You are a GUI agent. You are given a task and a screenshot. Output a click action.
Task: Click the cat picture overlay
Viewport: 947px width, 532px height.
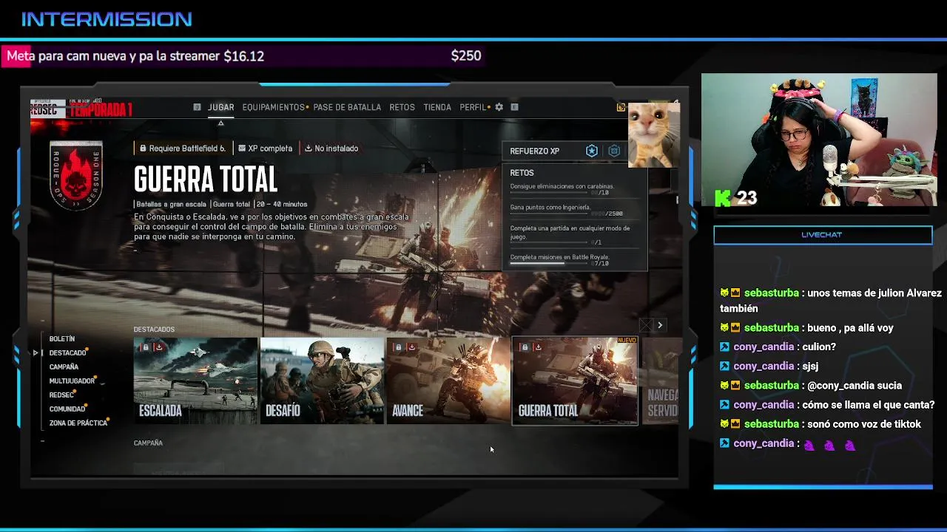[654, 135]
